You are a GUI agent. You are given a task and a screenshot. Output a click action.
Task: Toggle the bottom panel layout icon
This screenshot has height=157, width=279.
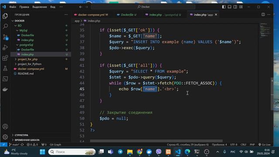(230, 7)
